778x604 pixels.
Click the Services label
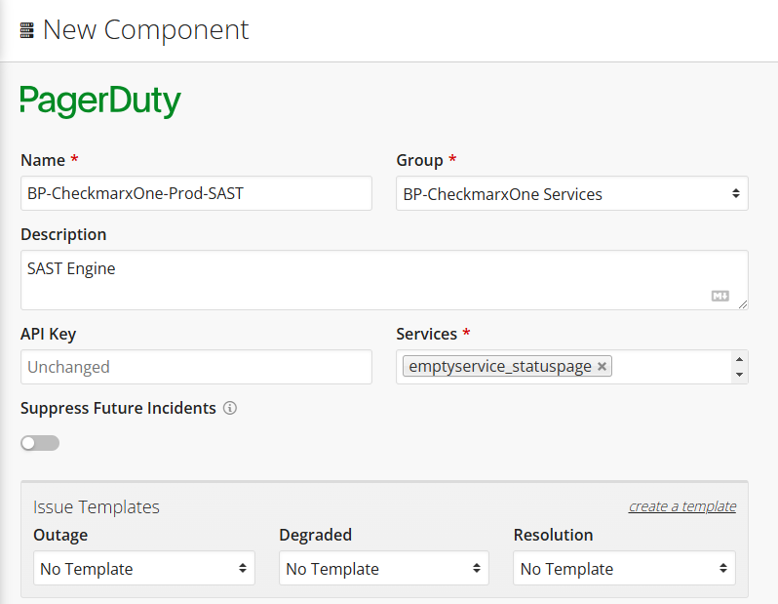[x=427, y=335]
